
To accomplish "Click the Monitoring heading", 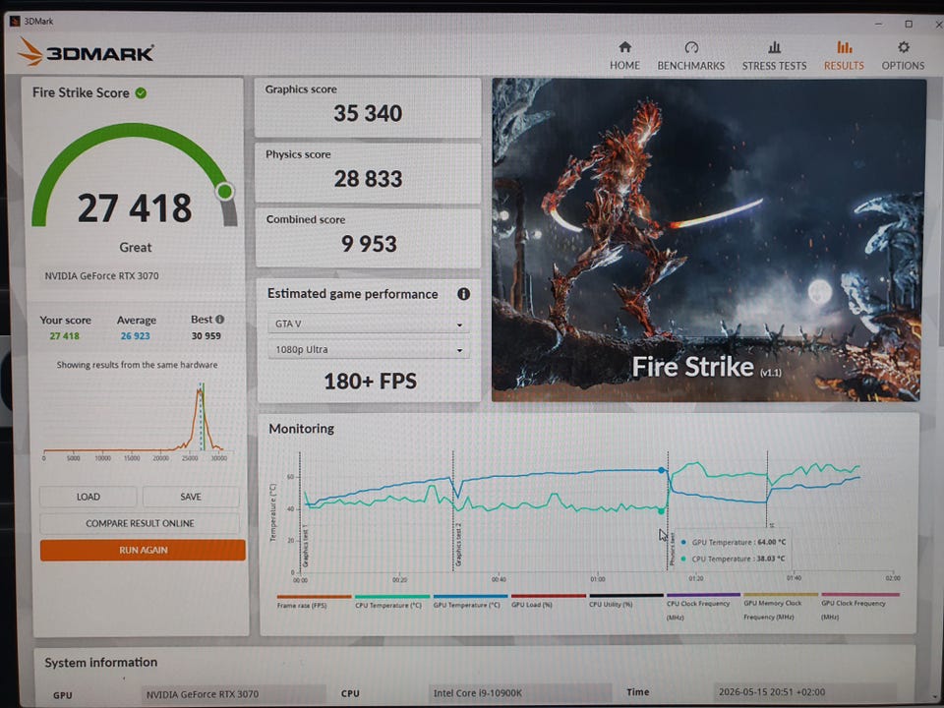I will tap(301, 429).
